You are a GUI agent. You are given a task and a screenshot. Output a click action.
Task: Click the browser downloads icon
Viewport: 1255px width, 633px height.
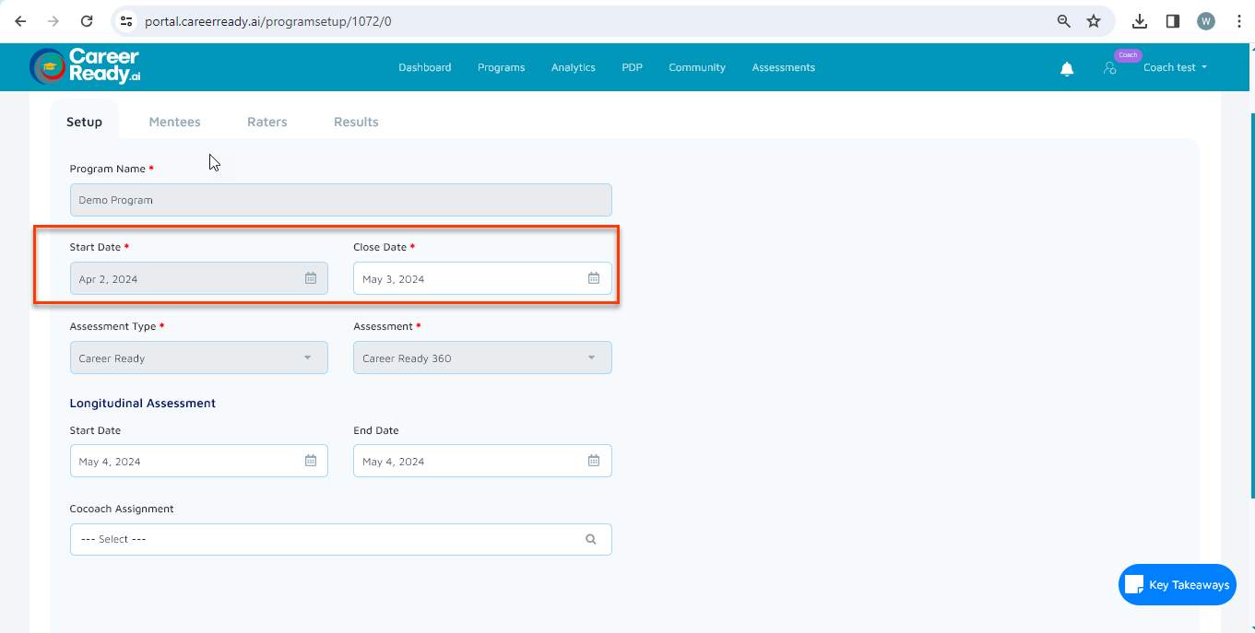coord(1140,20)
